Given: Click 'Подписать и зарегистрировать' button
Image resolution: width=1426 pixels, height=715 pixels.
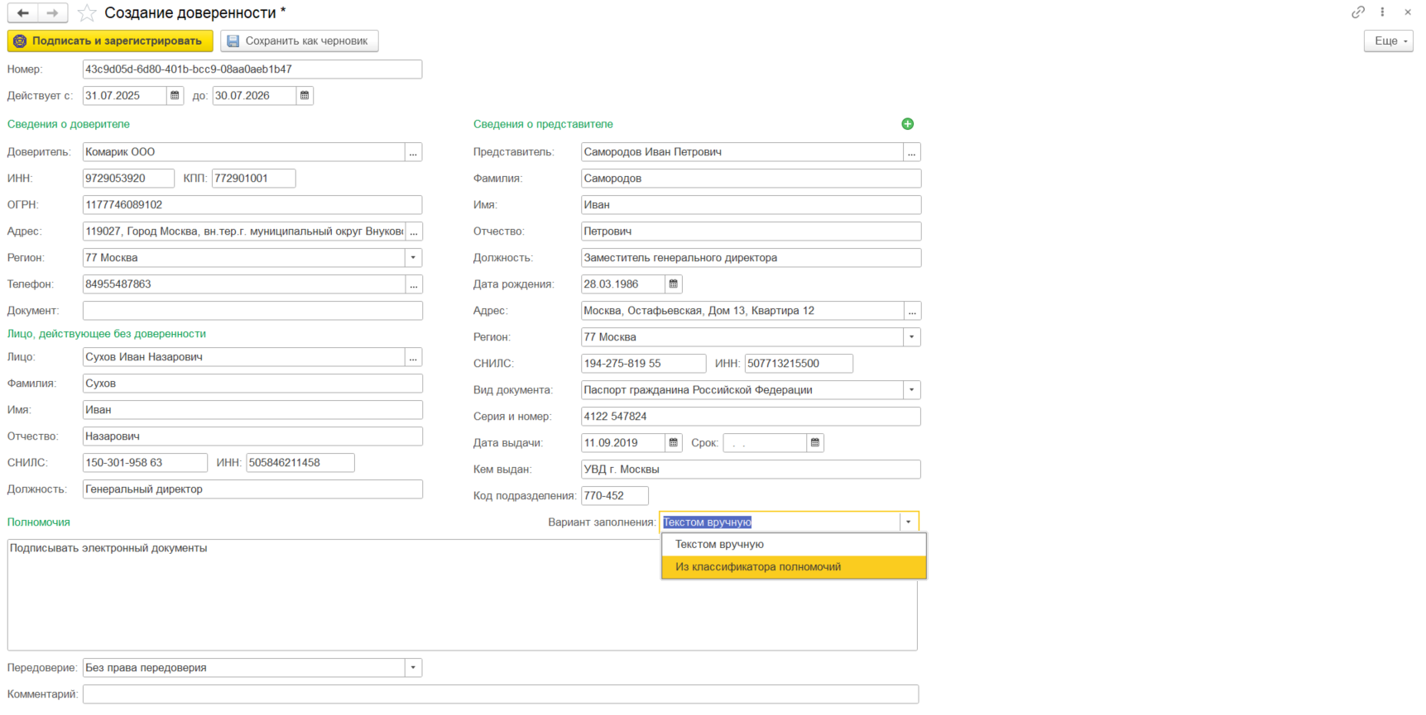Looking at the screenshot, I should (110, 41).
